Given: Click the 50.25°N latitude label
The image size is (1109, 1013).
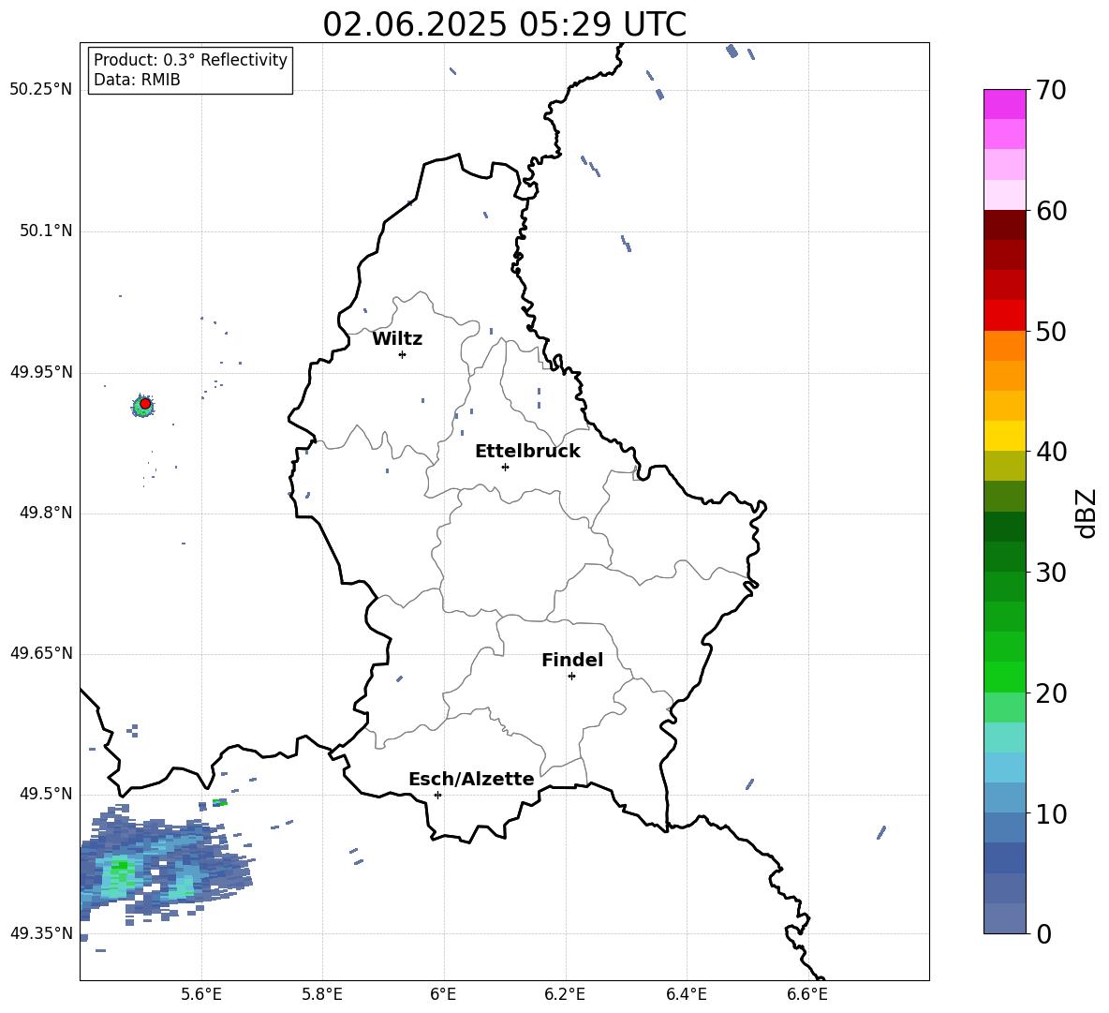Looking at the screenshot, I should (41, 90).
